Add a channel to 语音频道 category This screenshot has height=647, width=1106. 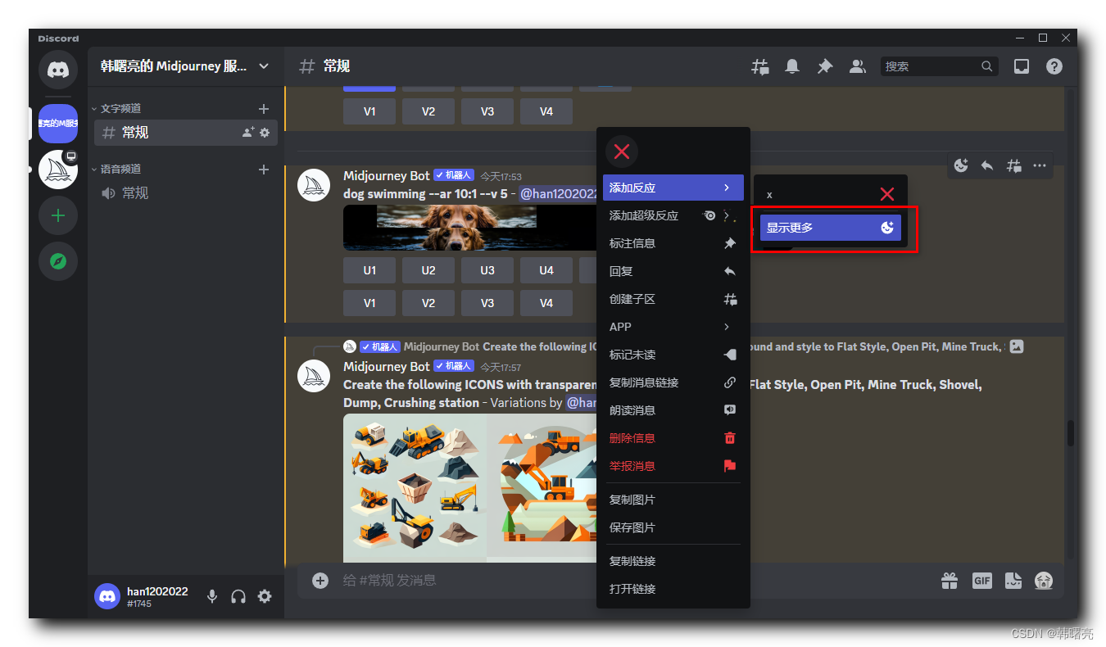264,169
